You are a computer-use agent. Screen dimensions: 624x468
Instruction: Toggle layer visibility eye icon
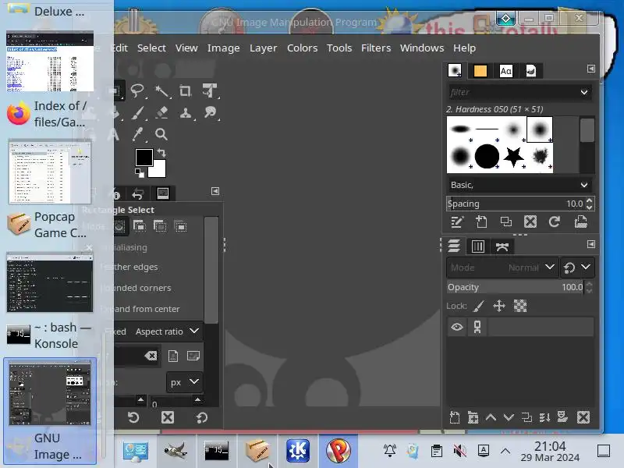point(457,327)
